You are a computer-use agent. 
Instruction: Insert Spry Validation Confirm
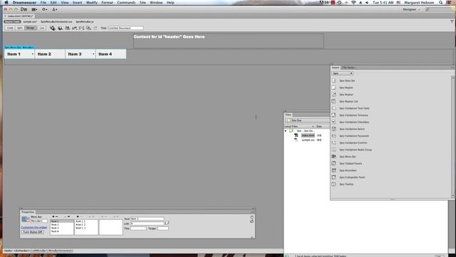click(353, 143)
